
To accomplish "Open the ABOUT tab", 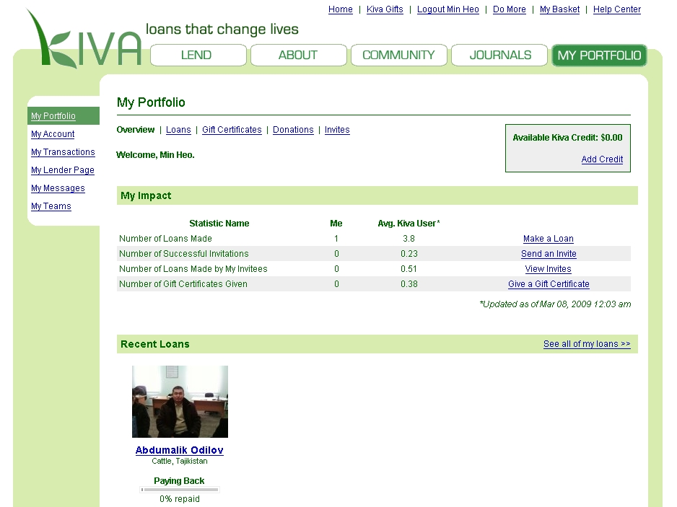I will 298,56.
